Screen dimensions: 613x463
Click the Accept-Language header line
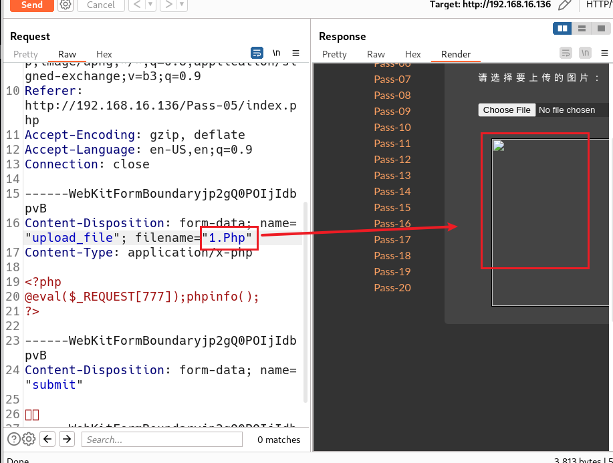coord(138,150)
